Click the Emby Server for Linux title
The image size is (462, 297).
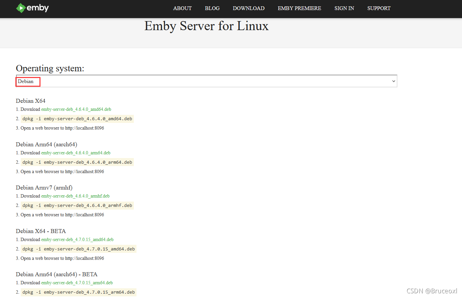[x=206, y=26]
